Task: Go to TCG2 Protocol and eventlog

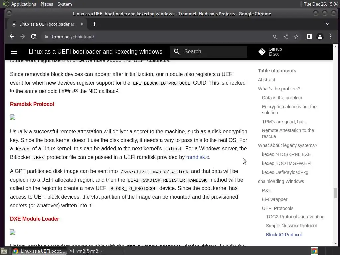Action: [x=295, y=217]
